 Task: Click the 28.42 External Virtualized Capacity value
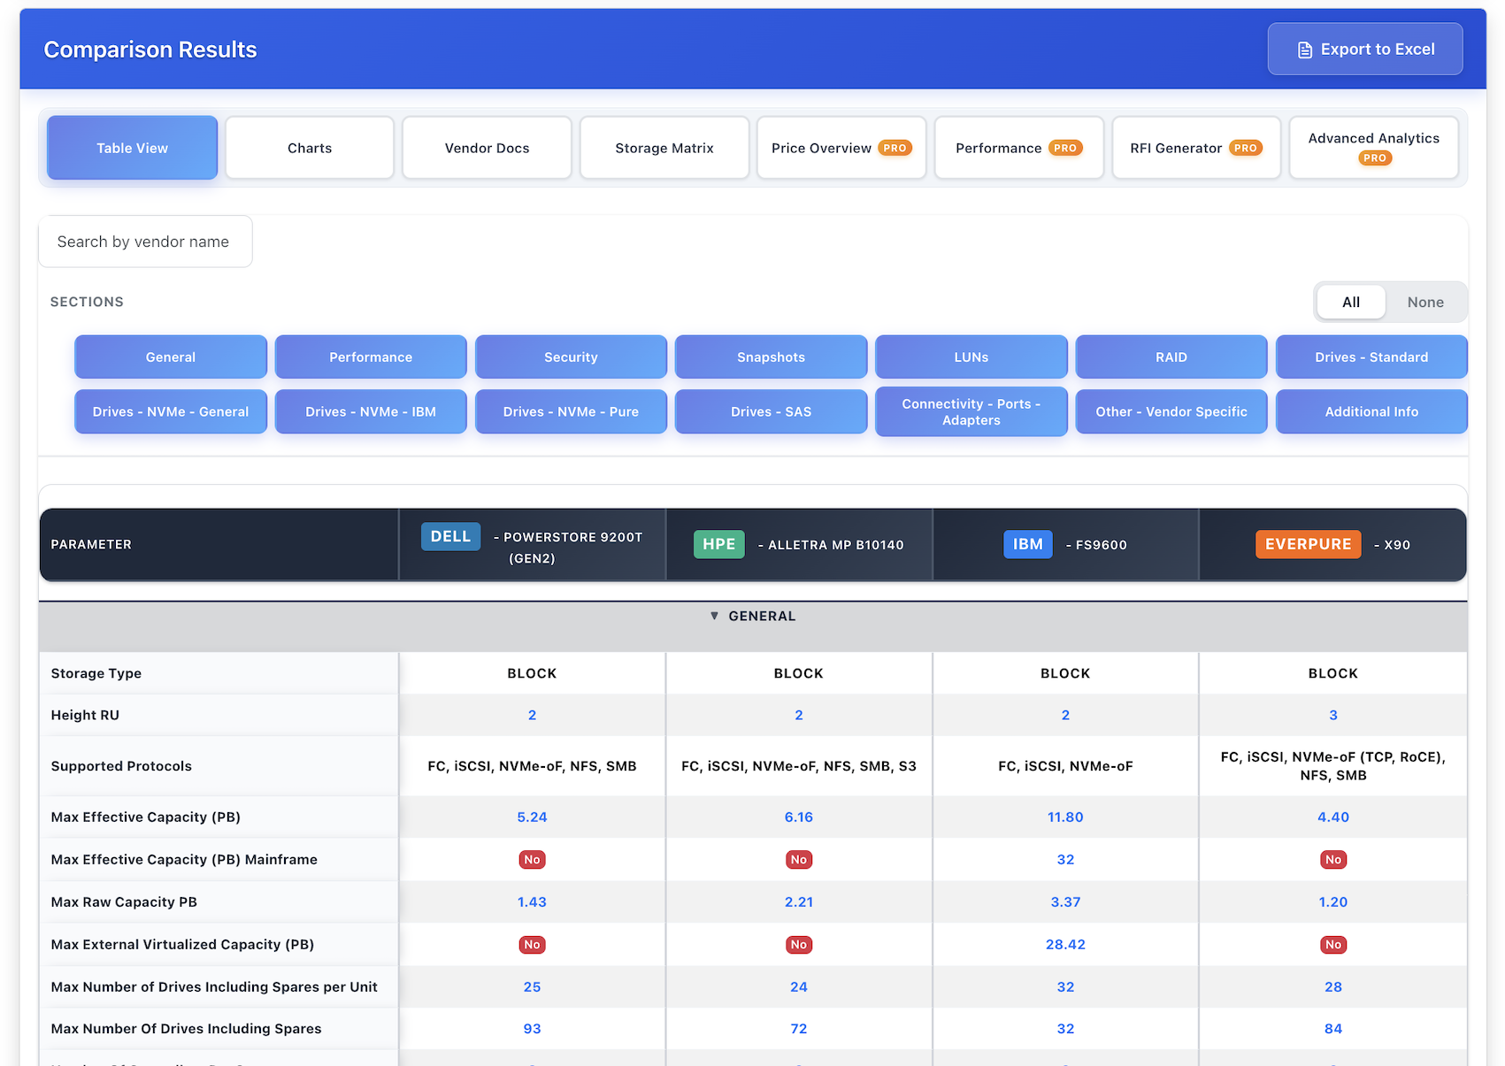pyautogui.click(x=1065, y=945)
